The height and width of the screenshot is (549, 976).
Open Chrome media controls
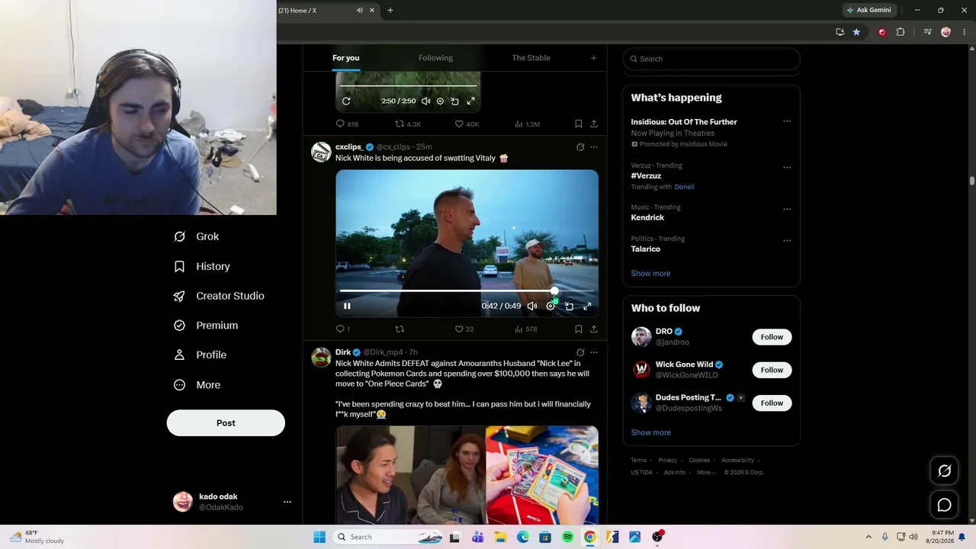tap(927, 32)
